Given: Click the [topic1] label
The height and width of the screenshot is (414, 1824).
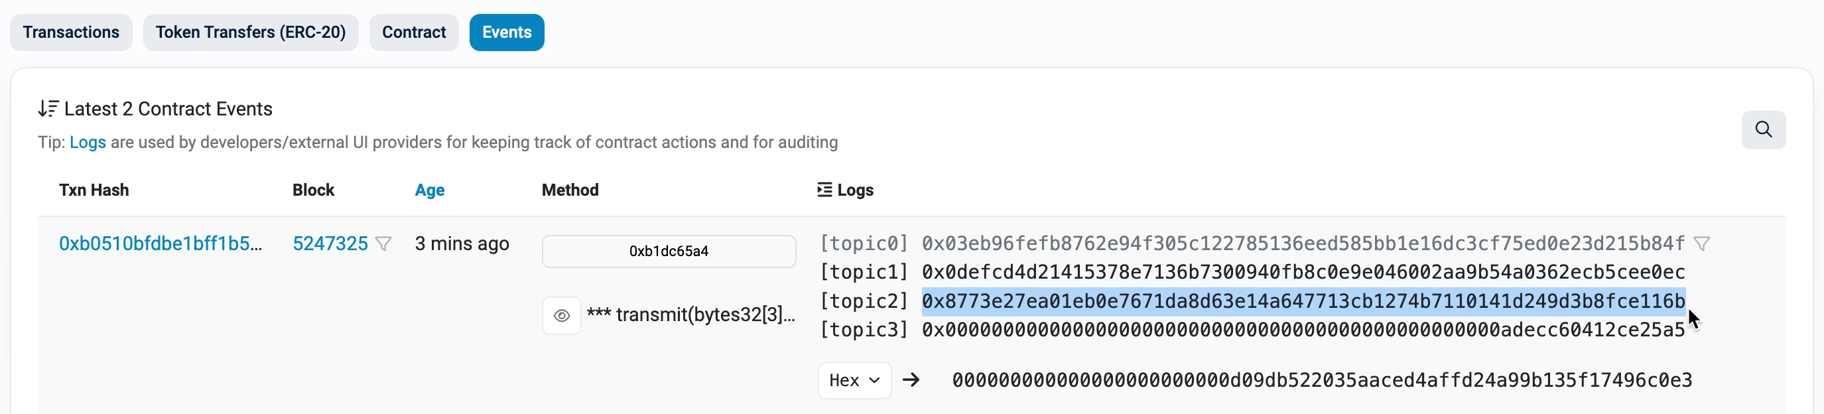Looking at the screenshot, I should pos(864,272).
